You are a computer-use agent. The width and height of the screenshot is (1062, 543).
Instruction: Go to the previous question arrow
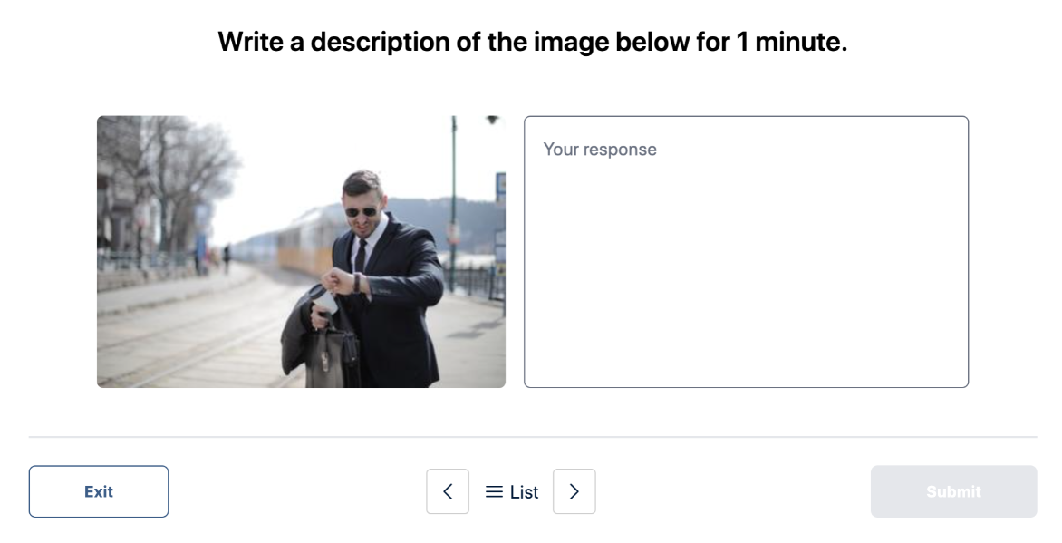coord(448,491)
